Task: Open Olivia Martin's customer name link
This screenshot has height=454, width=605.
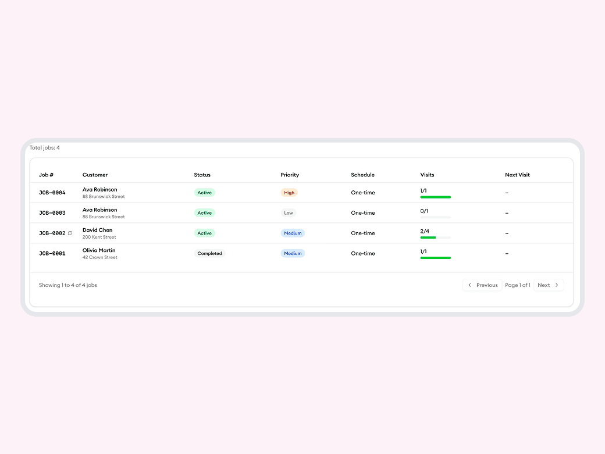Action: point(99,250)
